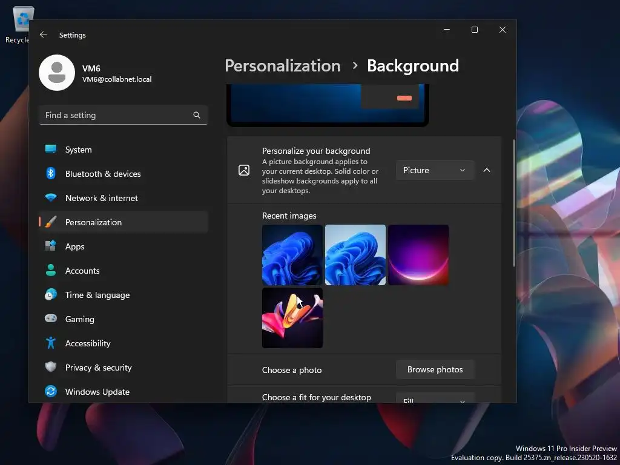Image resolution: width=620 pixels, height=465 pixels.
Task: Click the Gaming controller icon
Action: [x=51, y=318]
